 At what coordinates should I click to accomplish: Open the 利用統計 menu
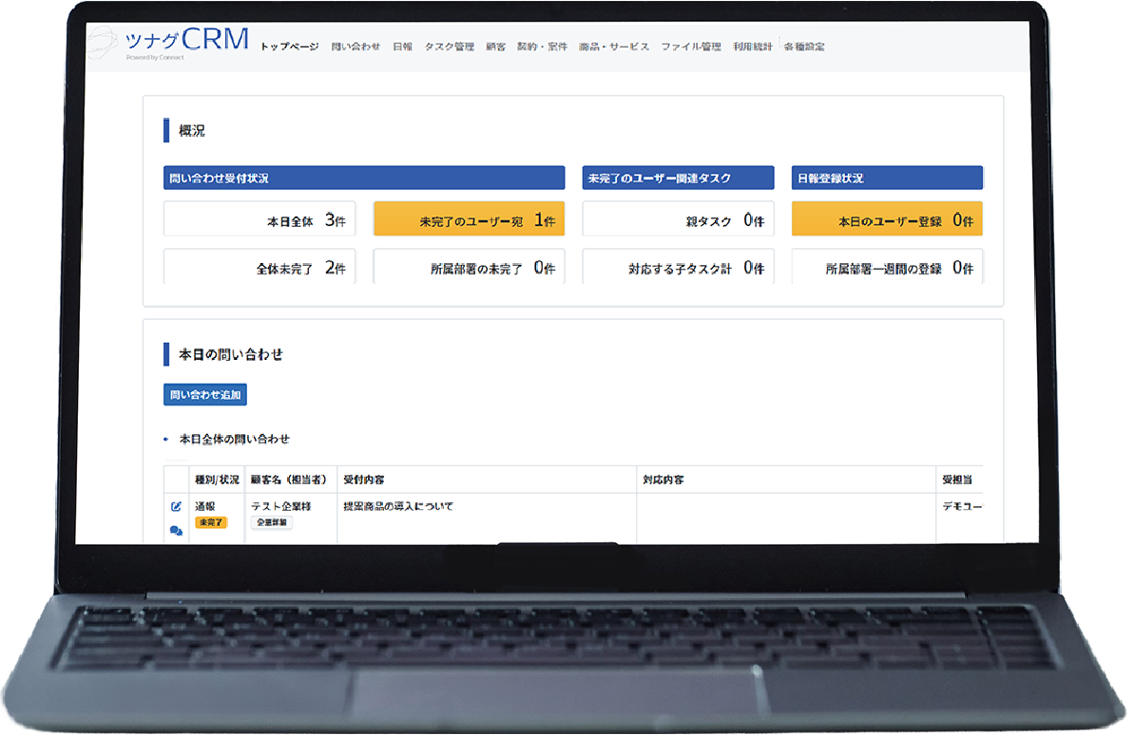coord(752,47)
